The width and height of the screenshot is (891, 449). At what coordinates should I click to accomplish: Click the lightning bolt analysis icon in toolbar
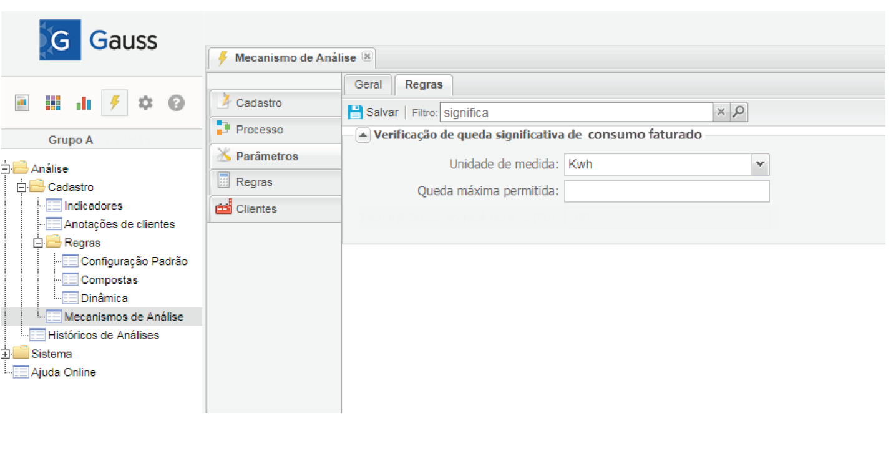114,103
